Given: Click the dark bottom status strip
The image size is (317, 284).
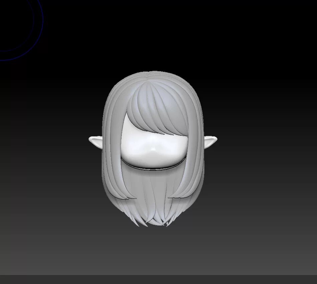Looking at the screenshot, I should (158, 279).
